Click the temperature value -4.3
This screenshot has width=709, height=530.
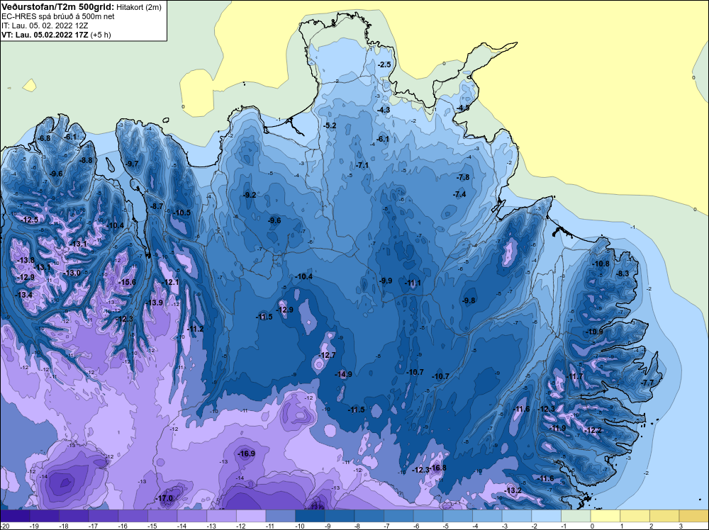tap(384, 110)
